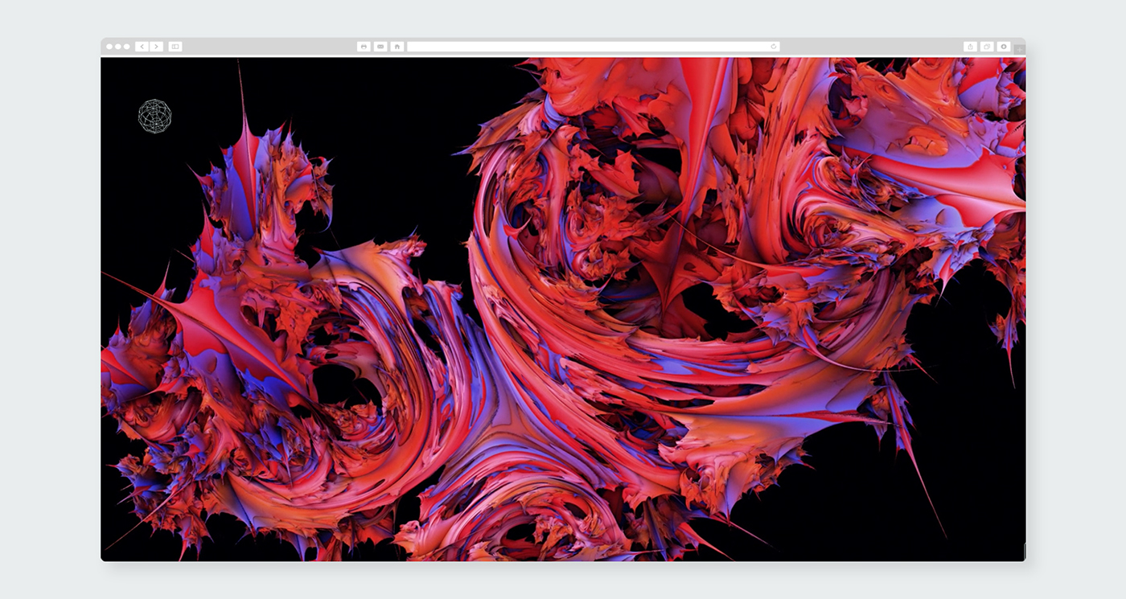Print the page with the printer icon
The image size is (1126, 599).
coord(364,47)
